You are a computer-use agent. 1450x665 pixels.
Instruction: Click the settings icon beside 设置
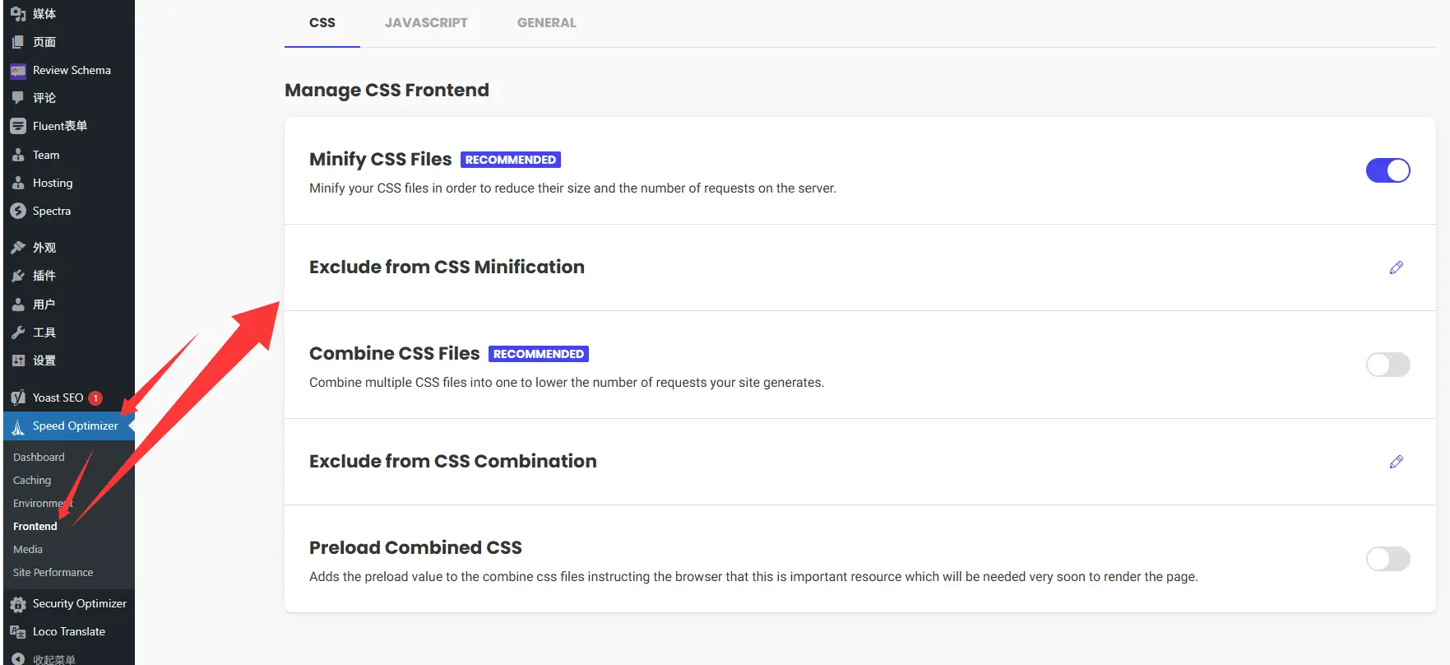tap(18, 360)
